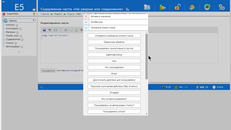
Task: Collapse the Активный клиент хоста section
Action: pyautogui.click(x=86, y=28)
